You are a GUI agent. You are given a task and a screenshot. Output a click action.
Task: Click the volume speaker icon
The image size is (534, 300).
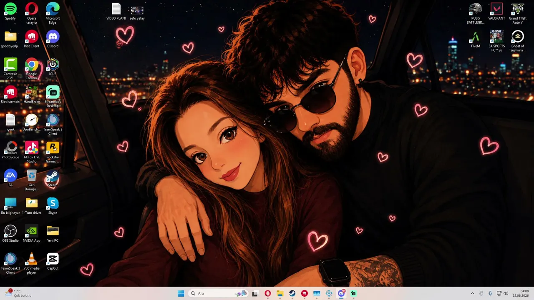[x=506, y=293]
